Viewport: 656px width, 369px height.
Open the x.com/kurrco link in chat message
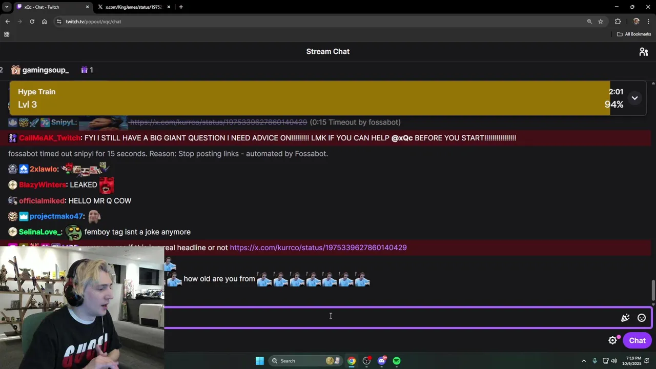tap(318, 248)
